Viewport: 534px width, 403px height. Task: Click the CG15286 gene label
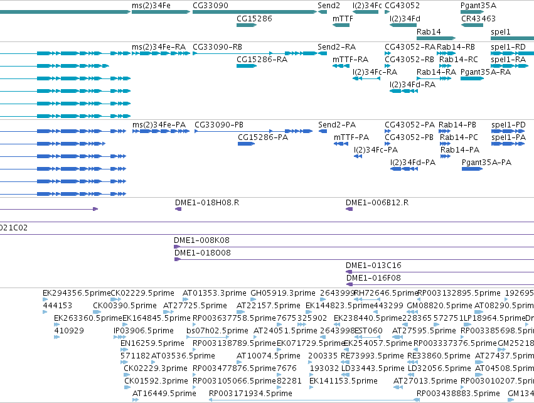click(254, 18)
